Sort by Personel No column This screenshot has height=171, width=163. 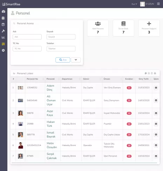35,79
